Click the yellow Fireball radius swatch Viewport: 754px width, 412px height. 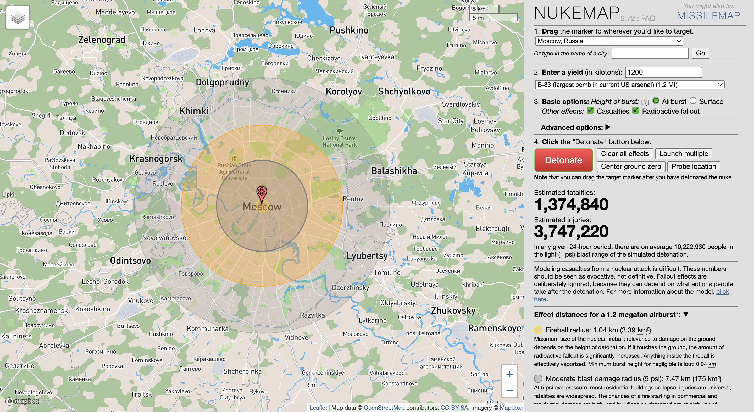(x=539, y=330)
